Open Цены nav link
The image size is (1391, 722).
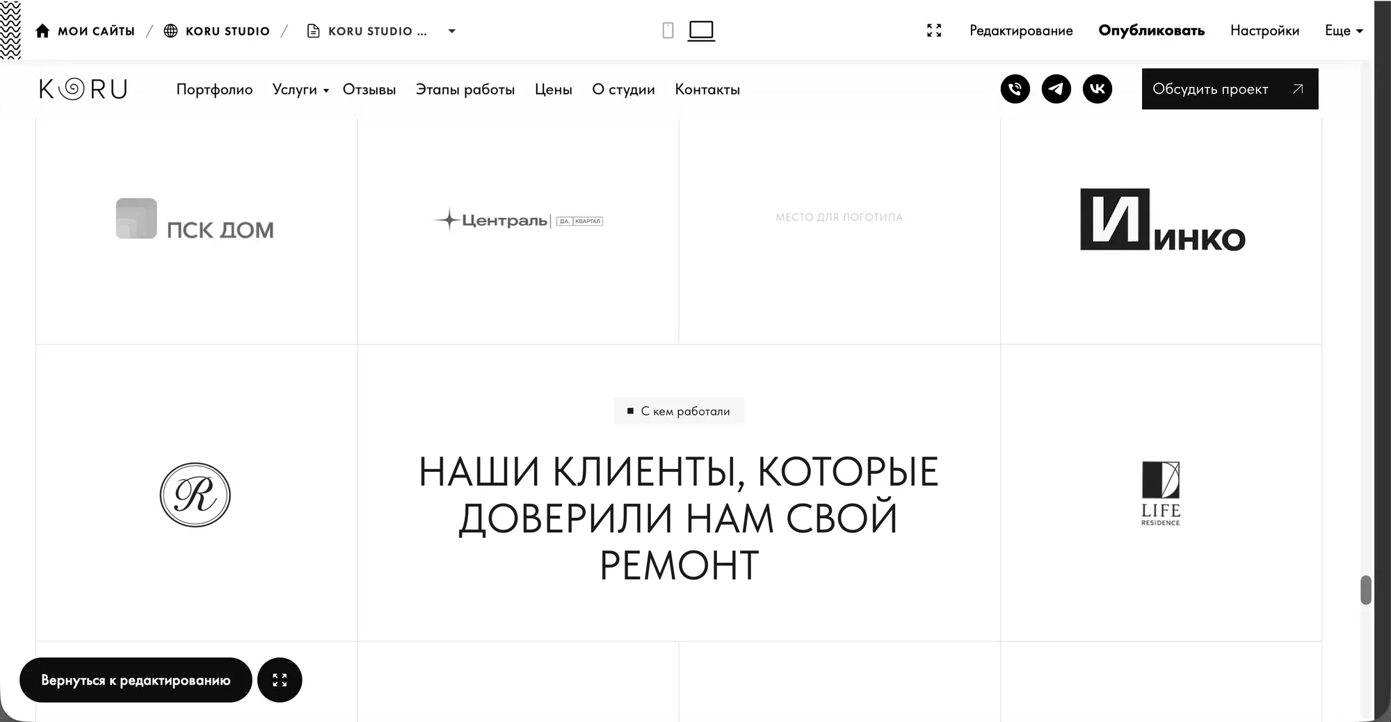554,90
